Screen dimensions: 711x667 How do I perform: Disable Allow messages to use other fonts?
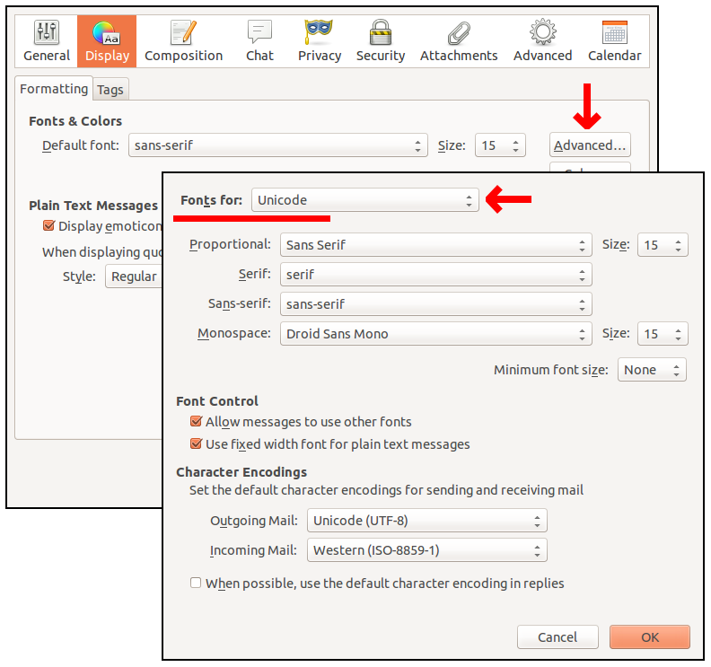click(196, 422)
